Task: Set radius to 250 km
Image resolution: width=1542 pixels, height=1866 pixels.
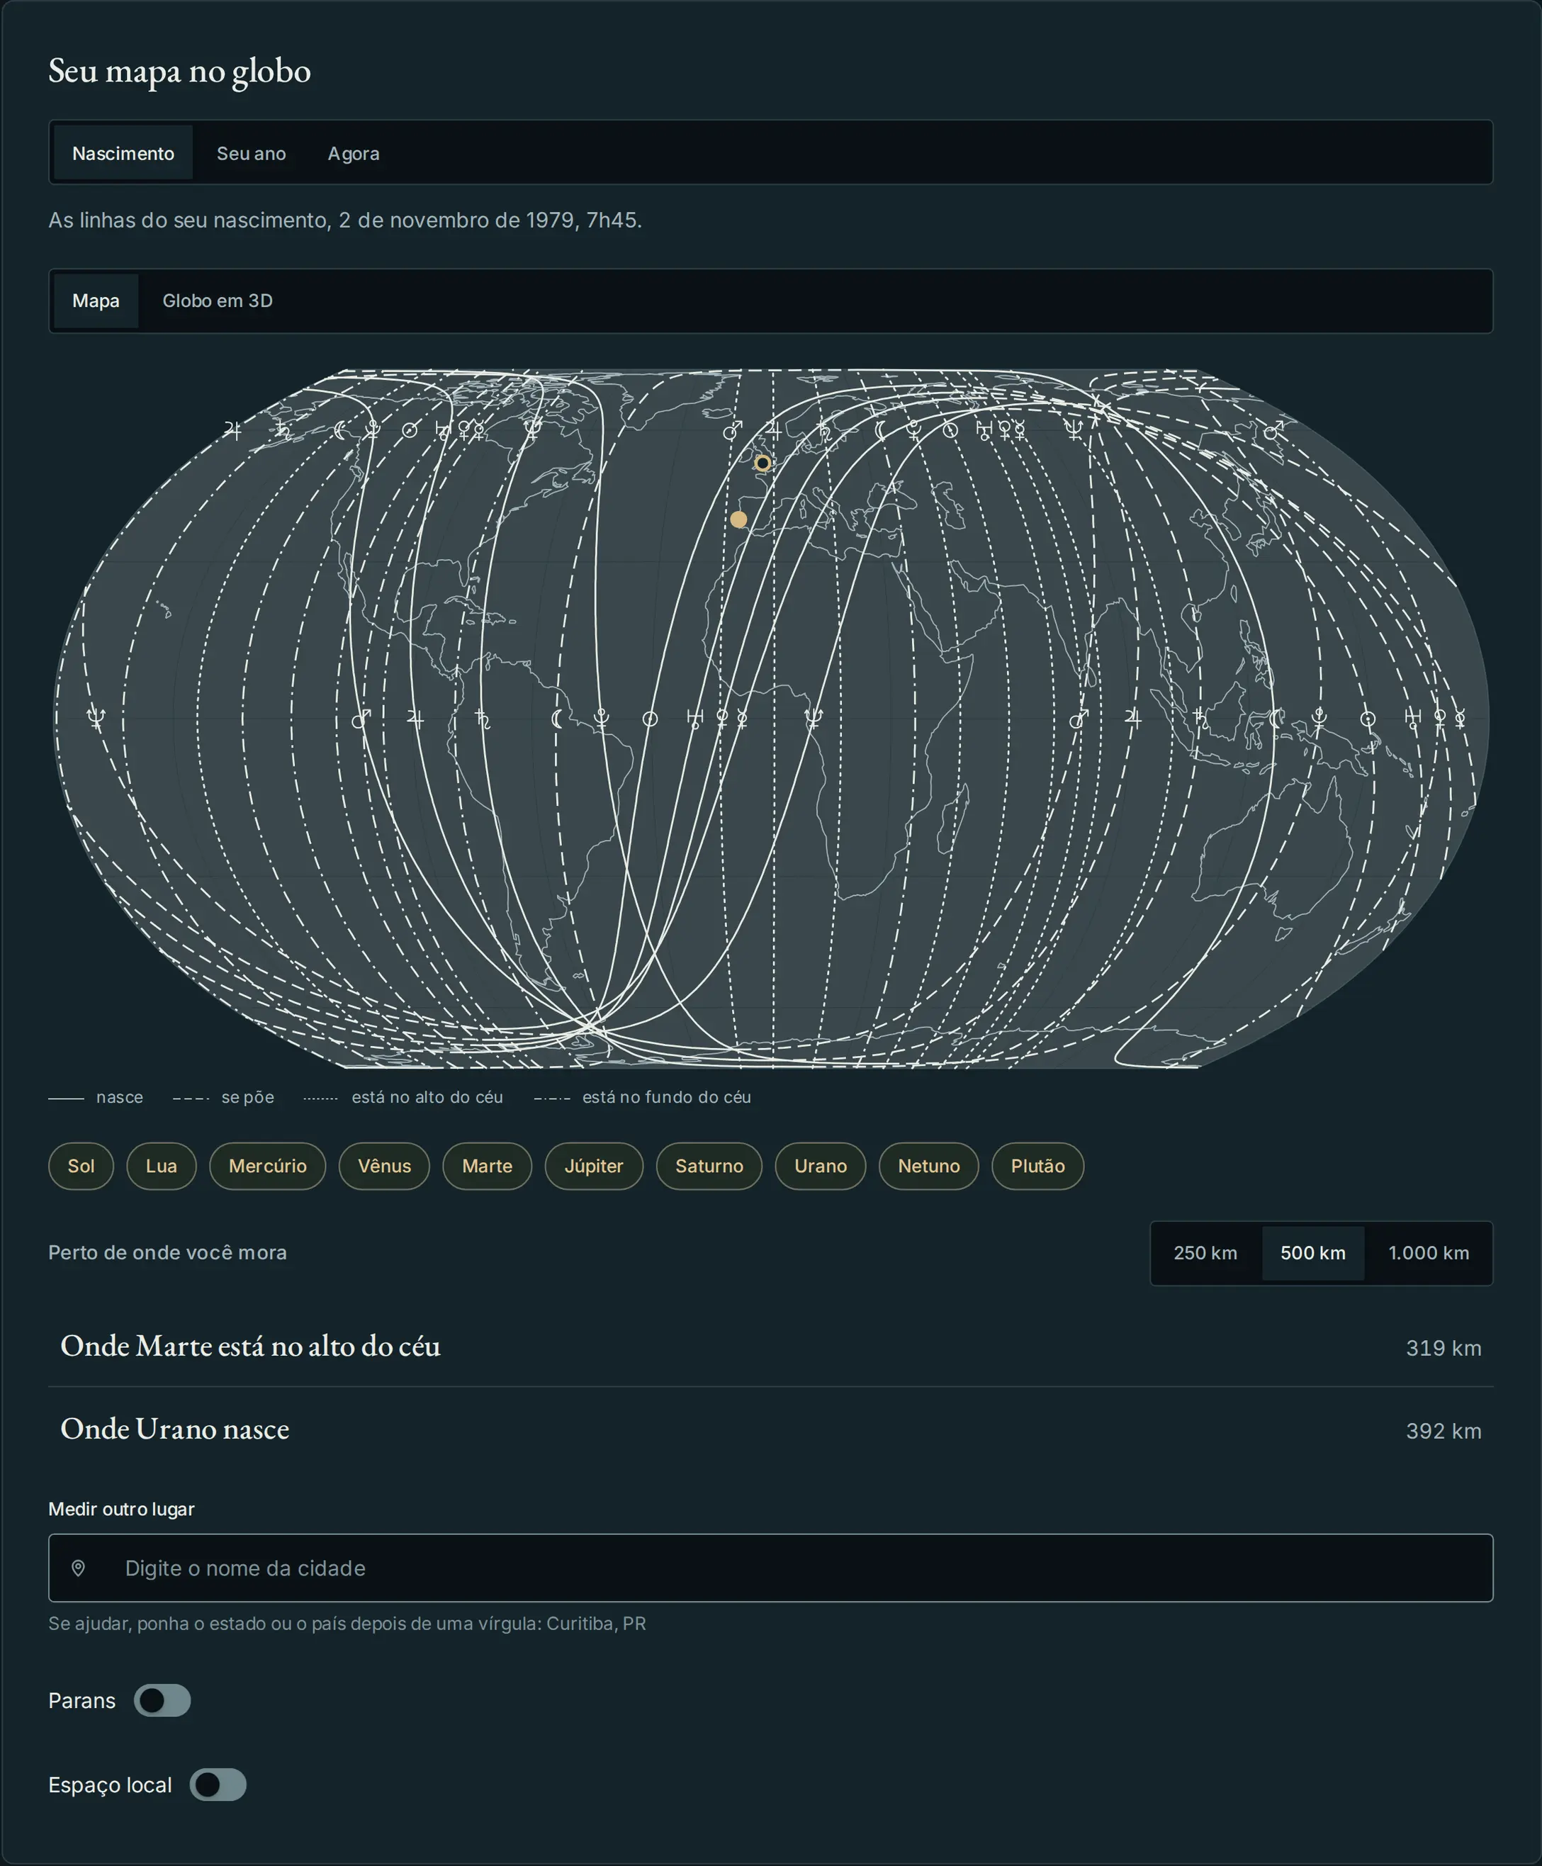Action: pyautogui.click(x=1205, y=1253)
